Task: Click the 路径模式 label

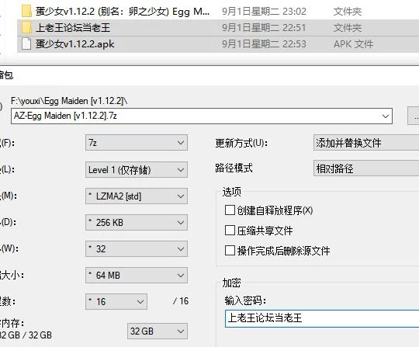Action: point(234,168)
